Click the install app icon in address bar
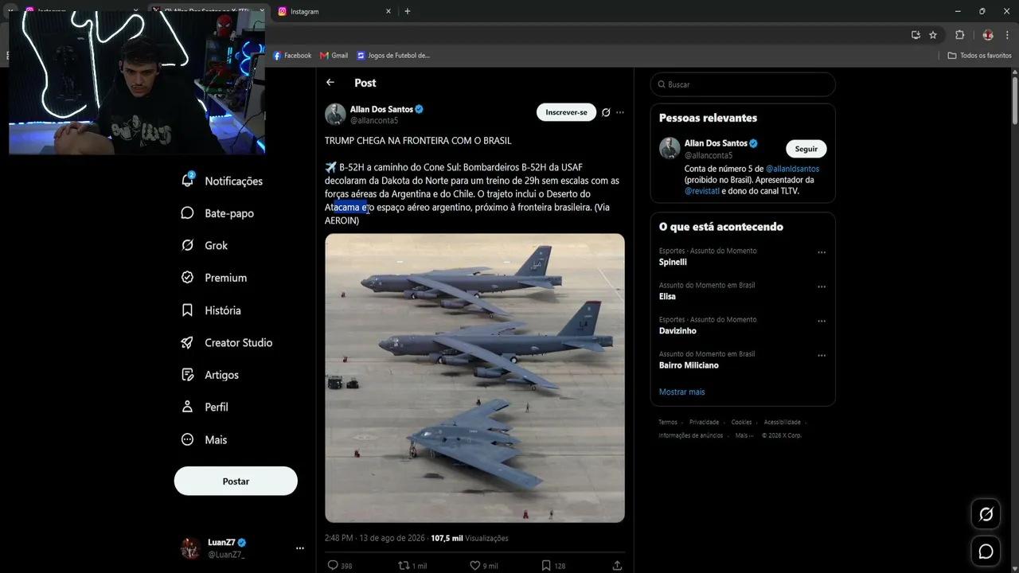This screenshot has height=573, width=1019. pos(916,35)
